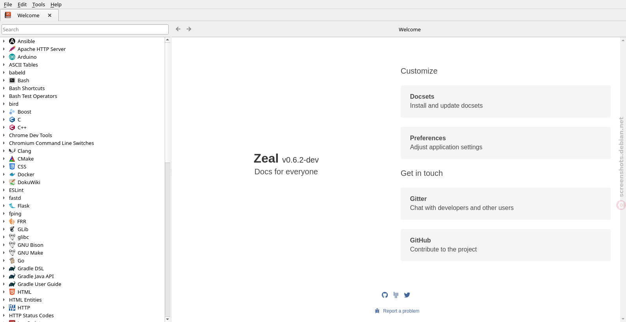Viewport: 626px width, 322px height.
Task: Click the Arduino docset icon
Action: click(12, 57)
